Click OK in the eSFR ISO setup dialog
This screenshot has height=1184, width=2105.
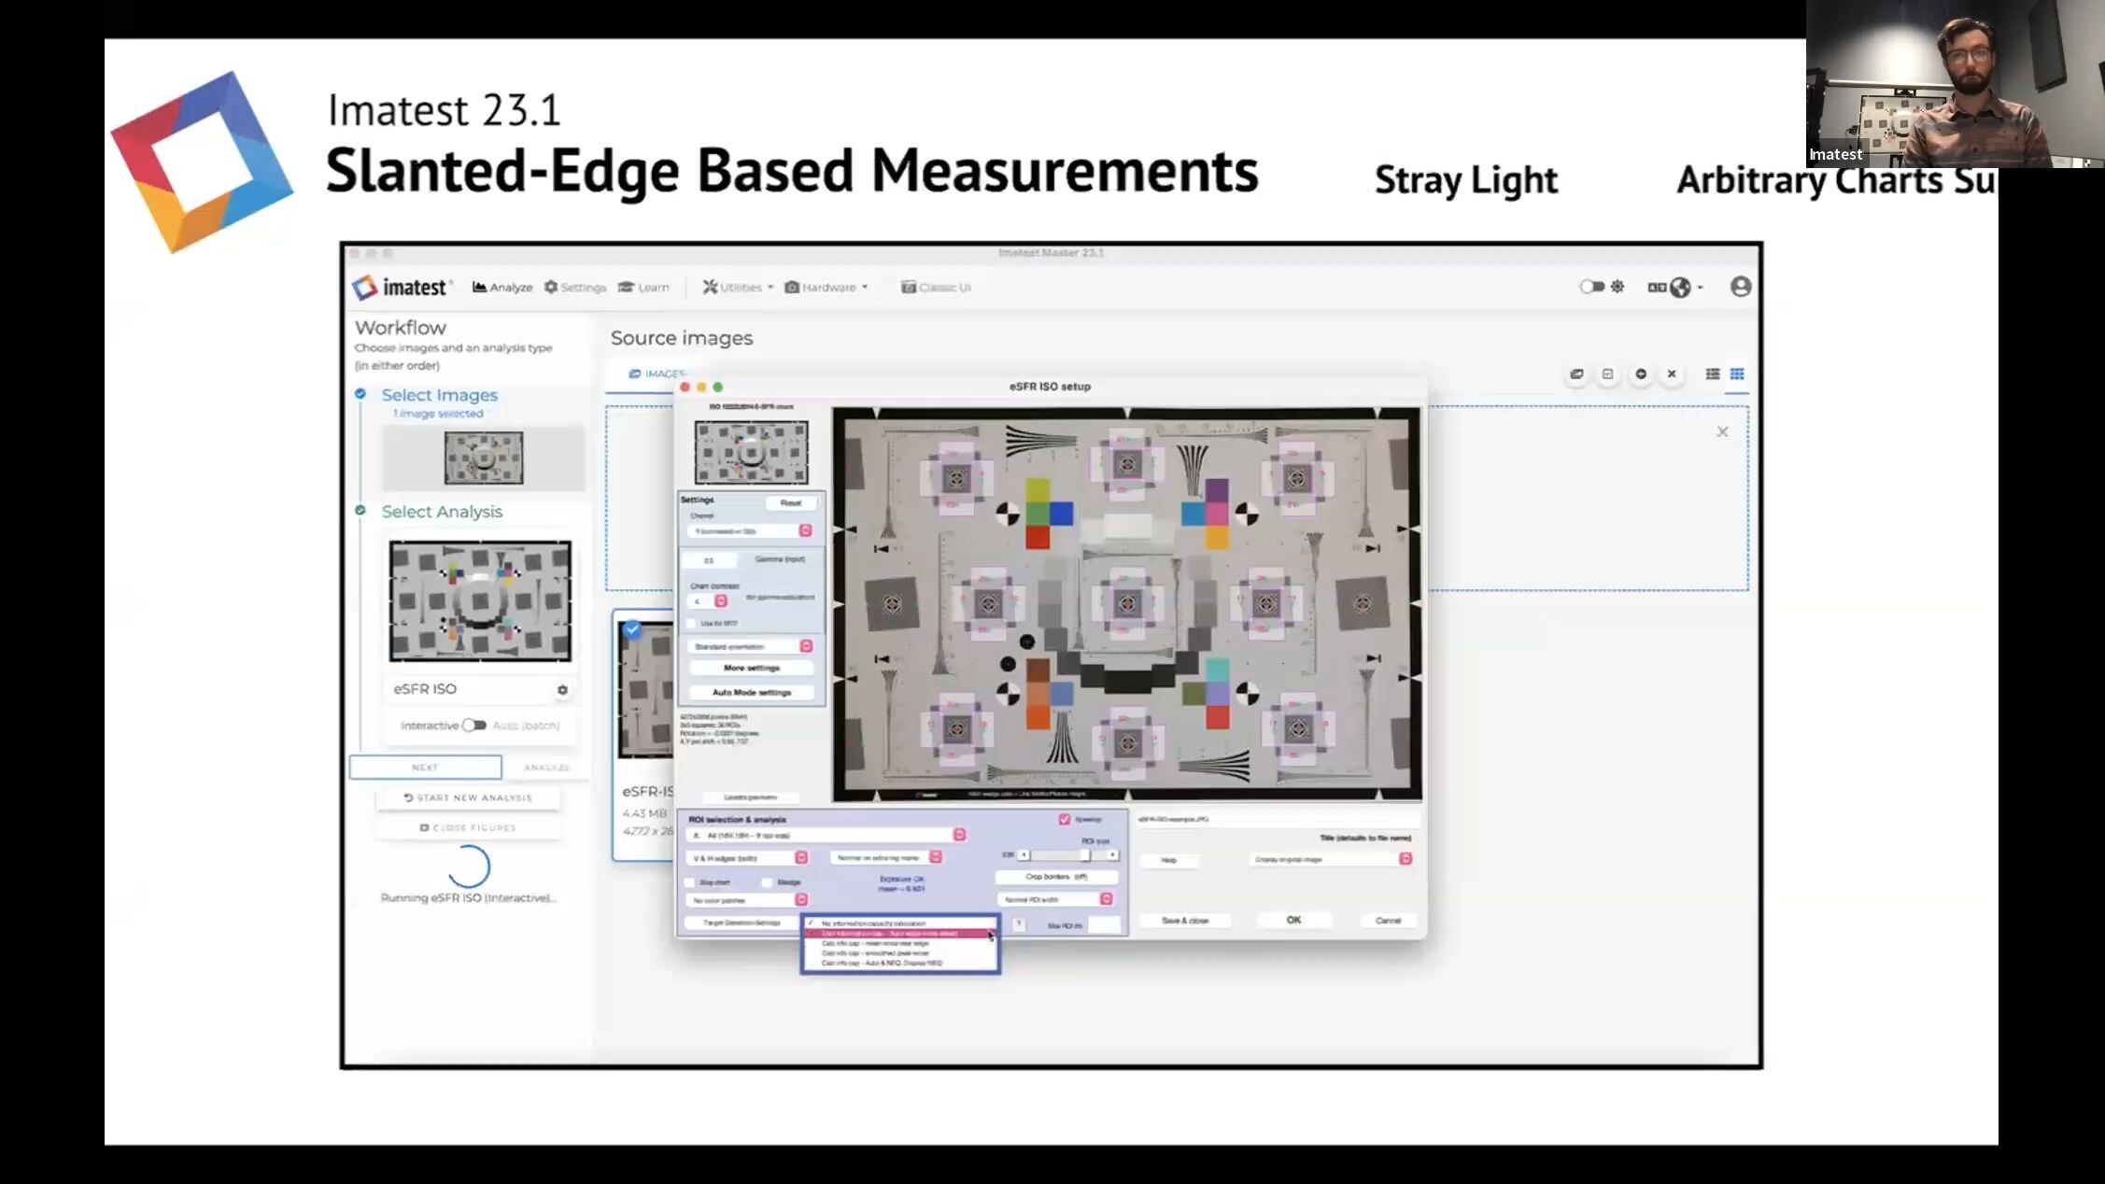(1293, 920)
